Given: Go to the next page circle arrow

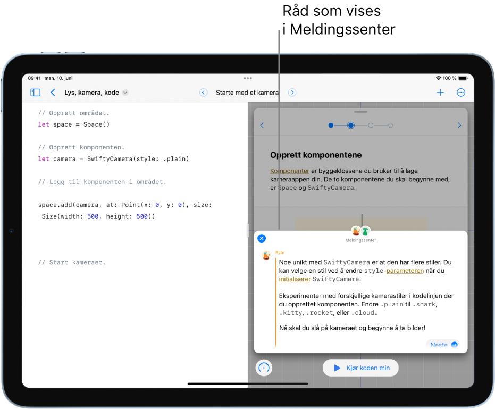Looking at the screenshot, I should (292, 93).
